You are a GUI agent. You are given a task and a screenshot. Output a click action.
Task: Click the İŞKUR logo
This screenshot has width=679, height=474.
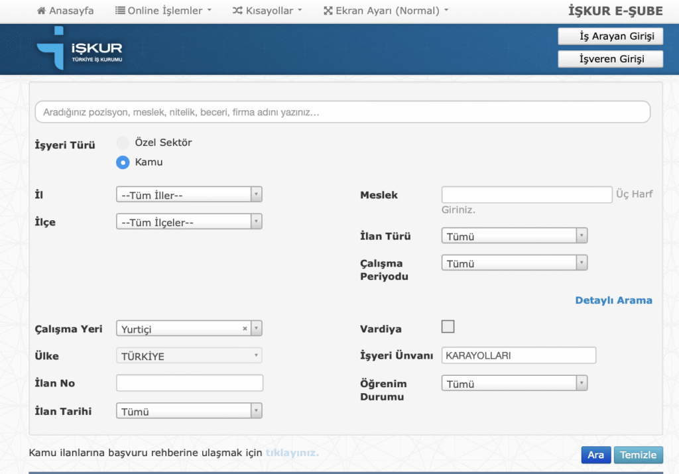pyautogui.click(x=80, y=48)
